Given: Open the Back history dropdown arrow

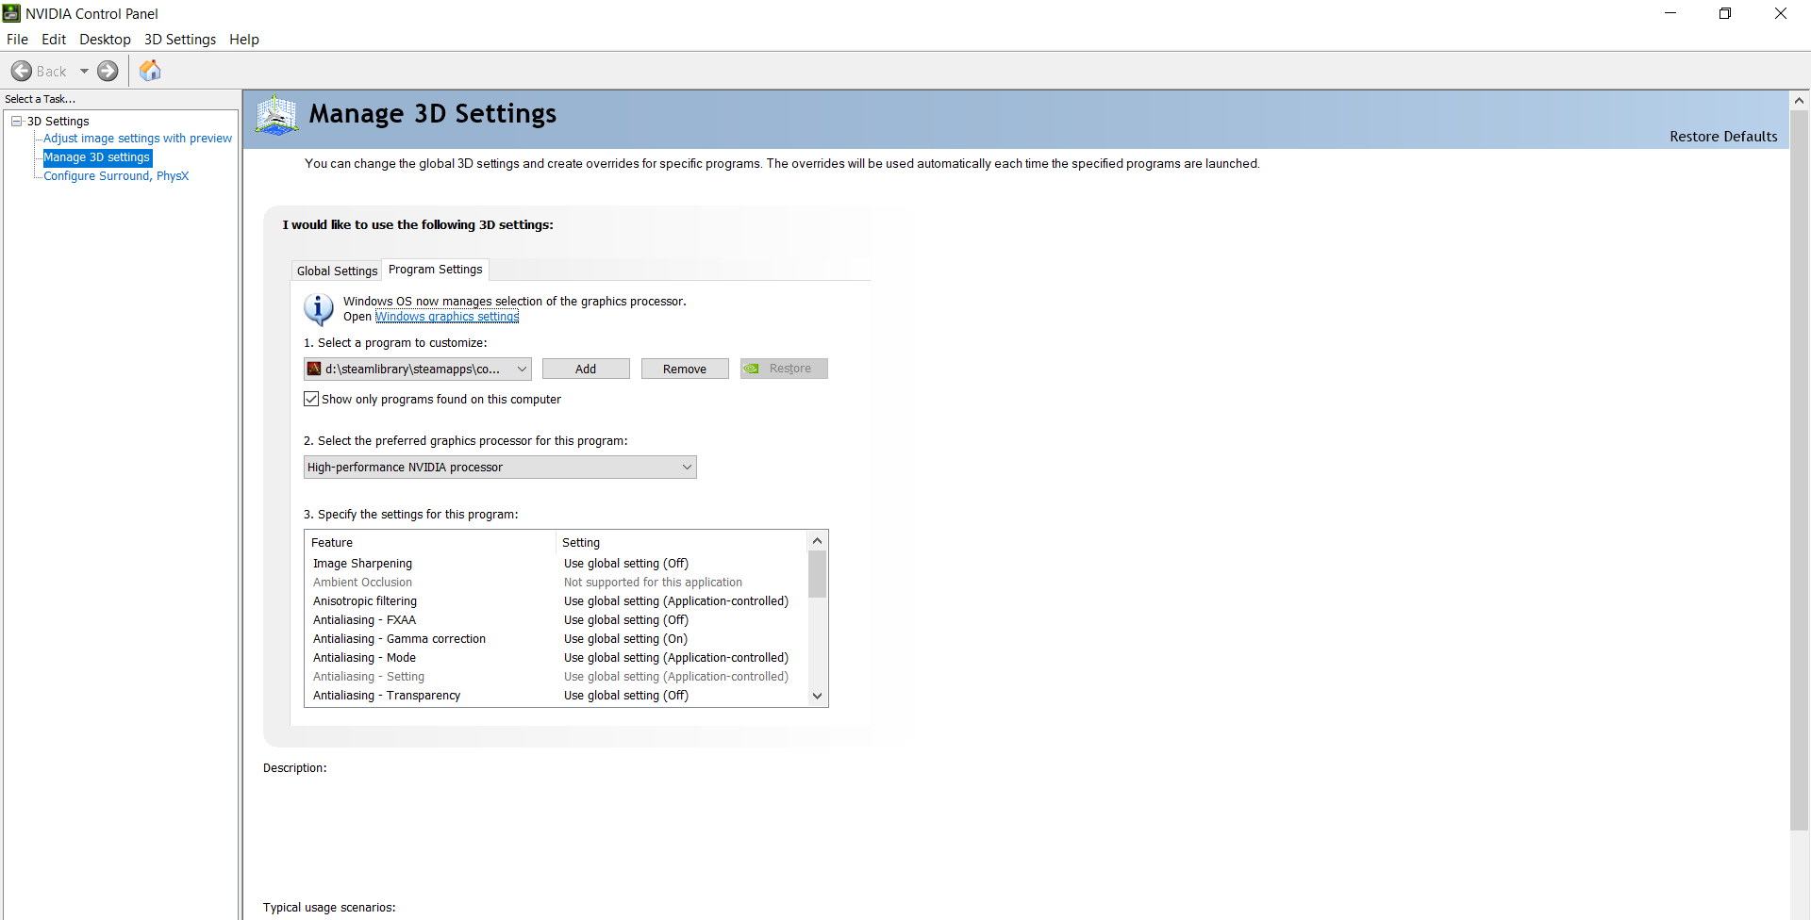Looking at the screenshot, I should tap(84, 71).
